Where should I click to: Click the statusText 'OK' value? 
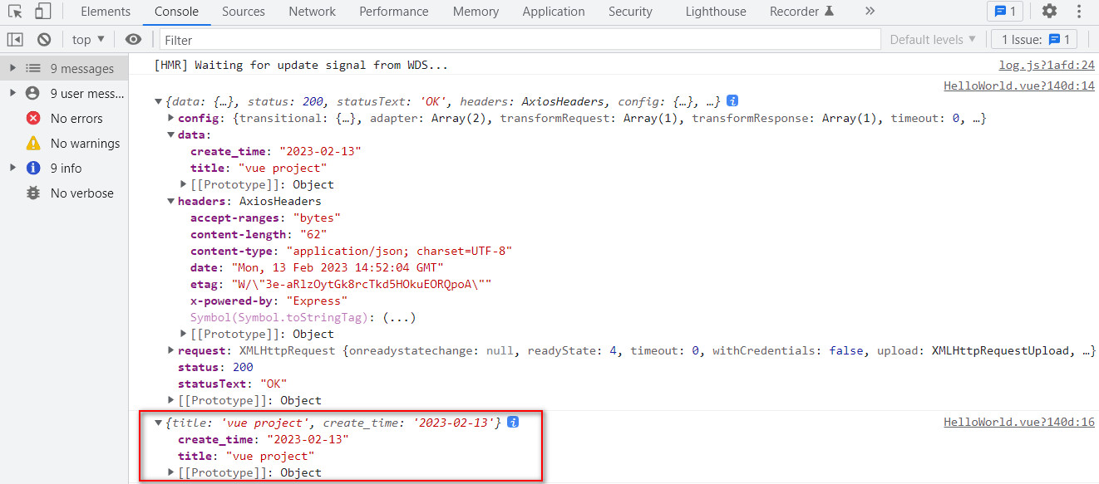[x=273, y=384]
